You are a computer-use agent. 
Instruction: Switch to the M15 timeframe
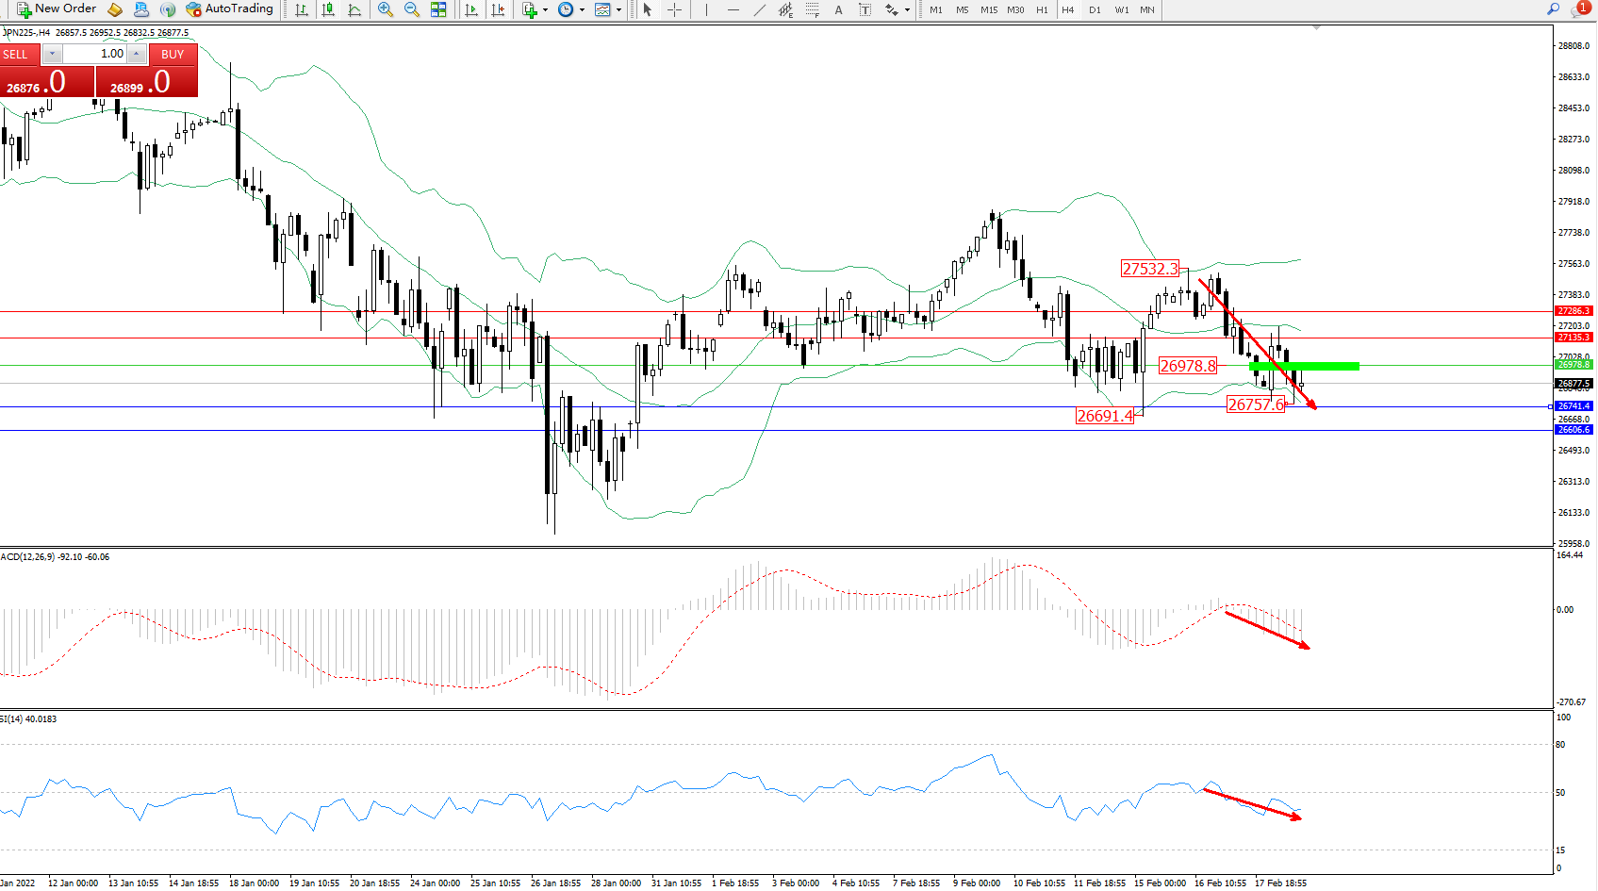point(989,9)
